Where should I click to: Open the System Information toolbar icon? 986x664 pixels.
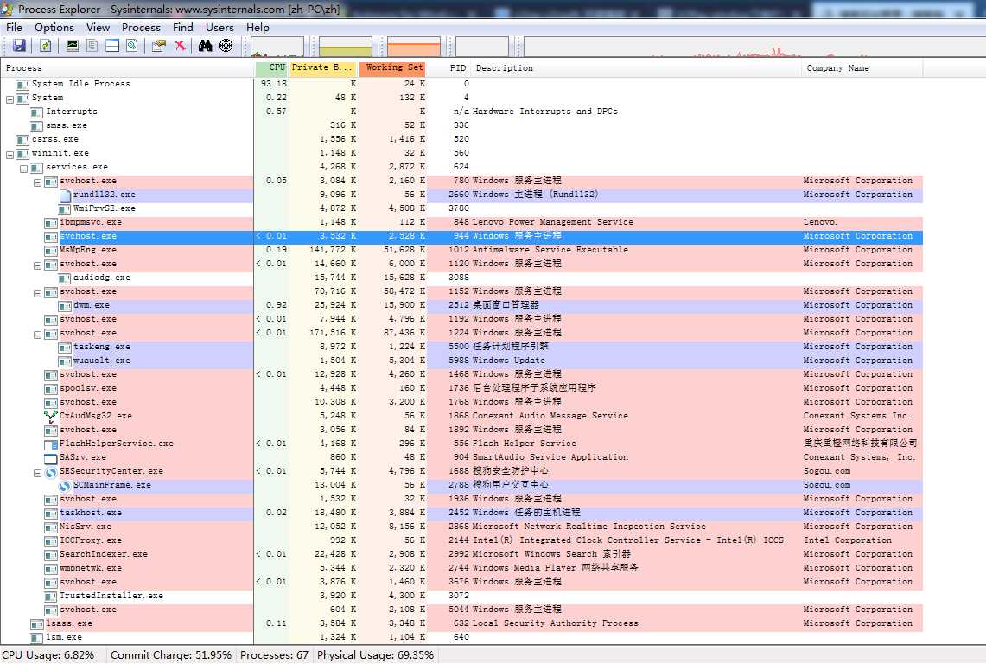pyautogui.click(x=73, y=46)
